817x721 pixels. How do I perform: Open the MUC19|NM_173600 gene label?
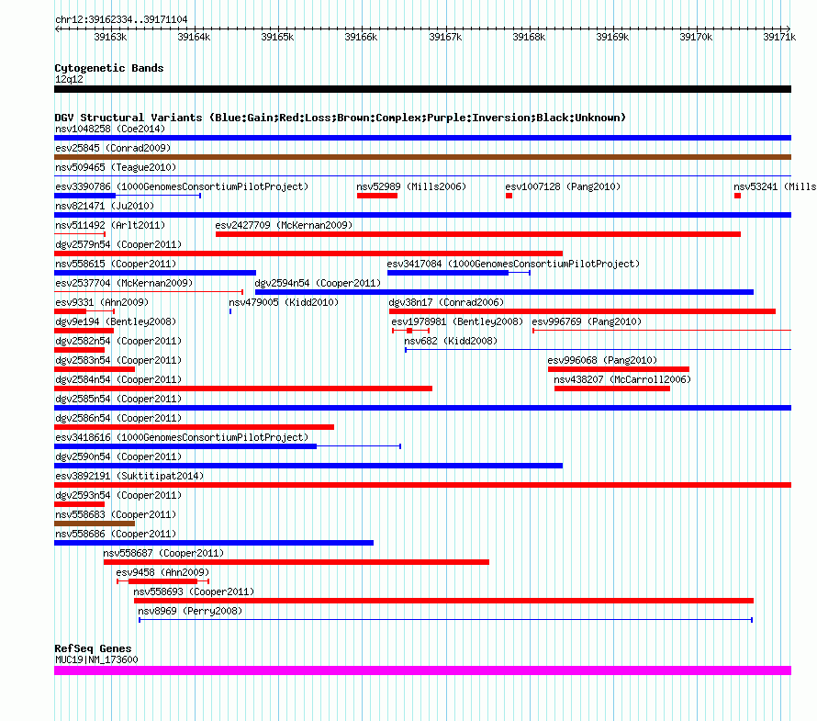tap(96, 659)
